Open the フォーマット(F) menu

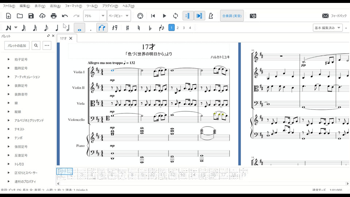[73, 6]
